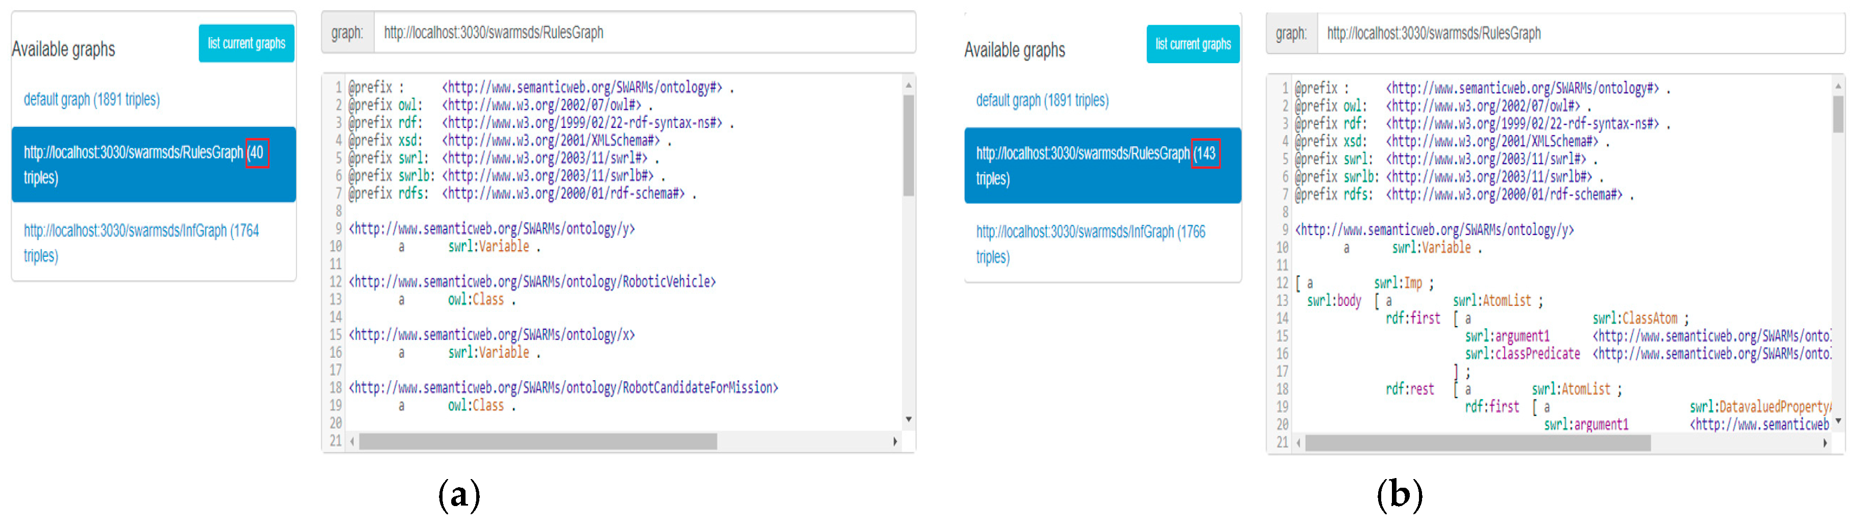Click 'swrl:classPredicate' text in editor (b)
Screen dimensions: 1861x528
tap(1522, 353)
